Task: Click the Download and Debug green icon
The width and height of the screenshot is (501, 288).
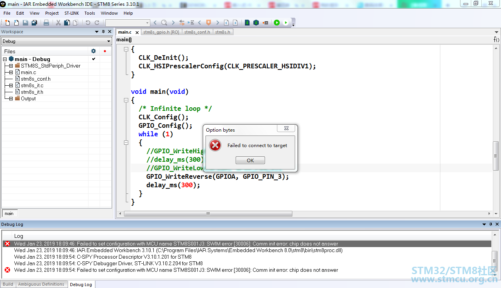Action: pos(277,23)
